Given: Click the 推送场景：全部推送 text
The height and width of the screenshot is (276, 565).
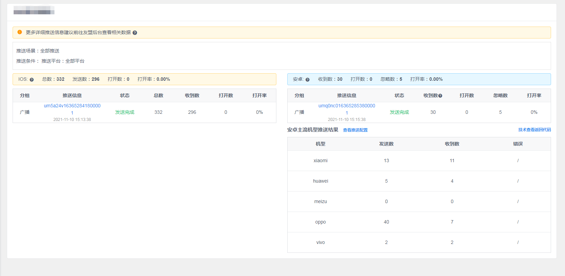Looking at the screenshot, I should pos(38,51).
